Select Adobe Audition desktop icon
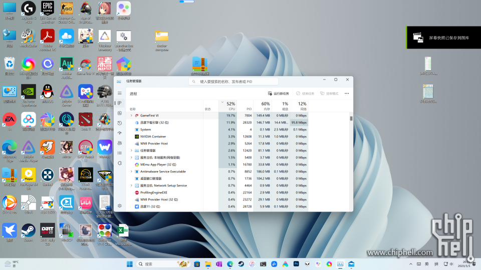481x270 pixels. click(67, 68)
